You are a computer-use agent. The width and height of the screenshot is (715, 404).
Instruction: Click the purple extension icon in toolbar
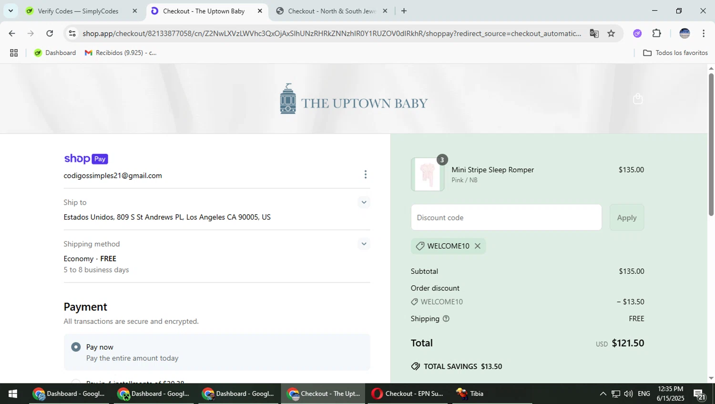(637, 33)
